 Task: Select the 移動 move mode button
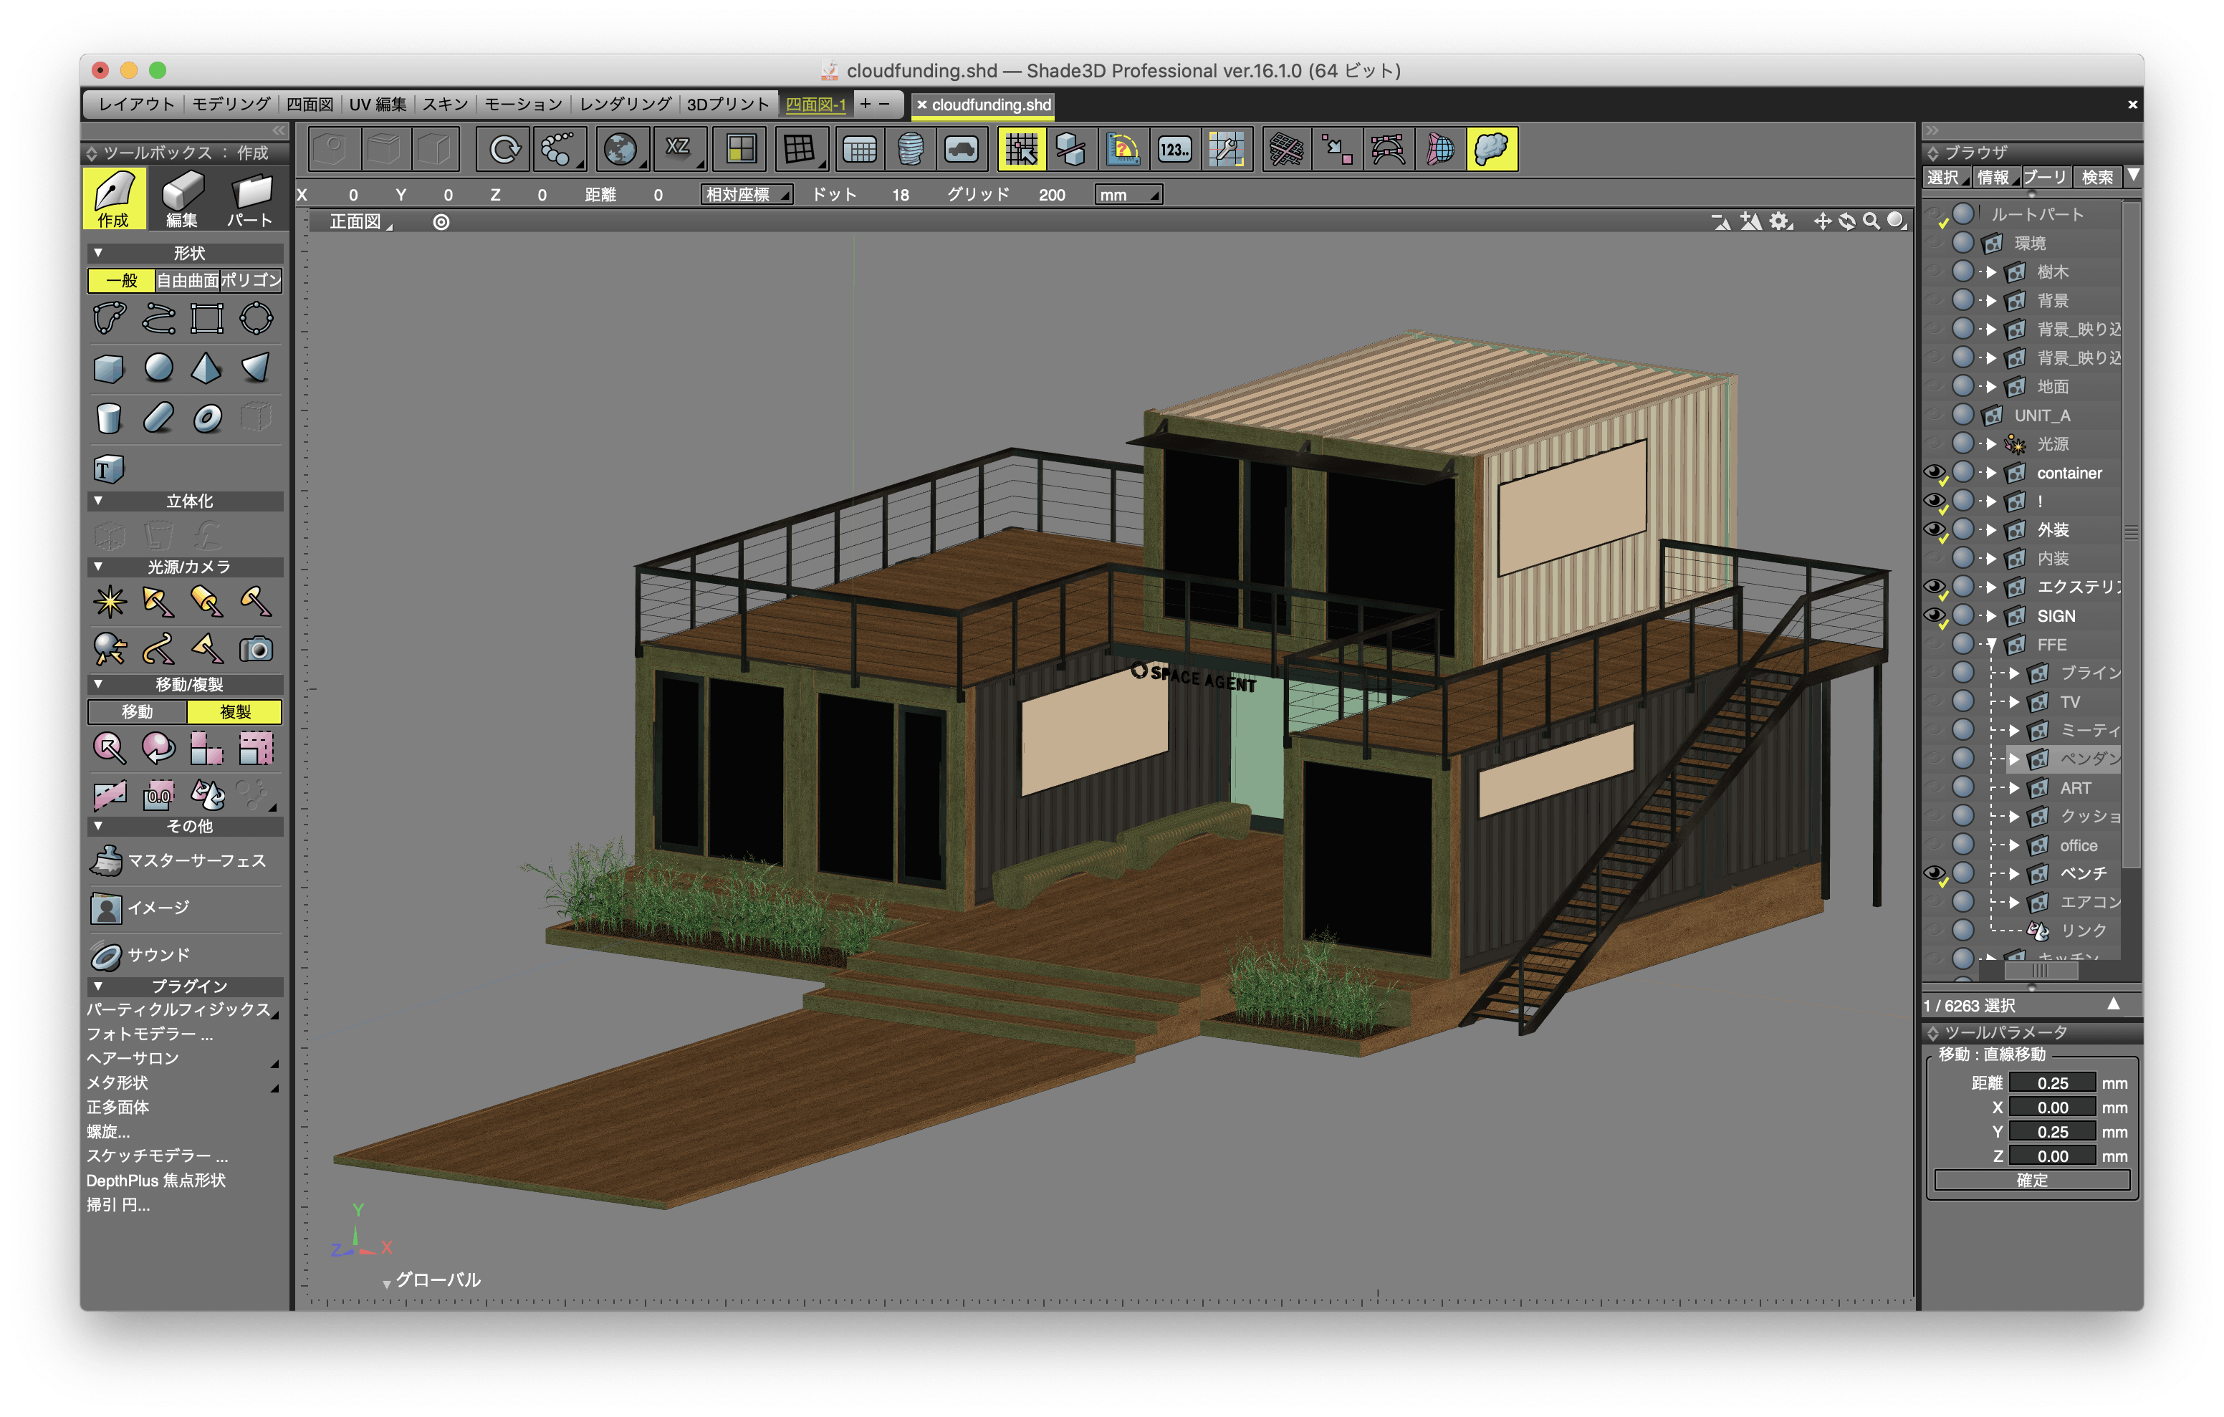(138, 711)
